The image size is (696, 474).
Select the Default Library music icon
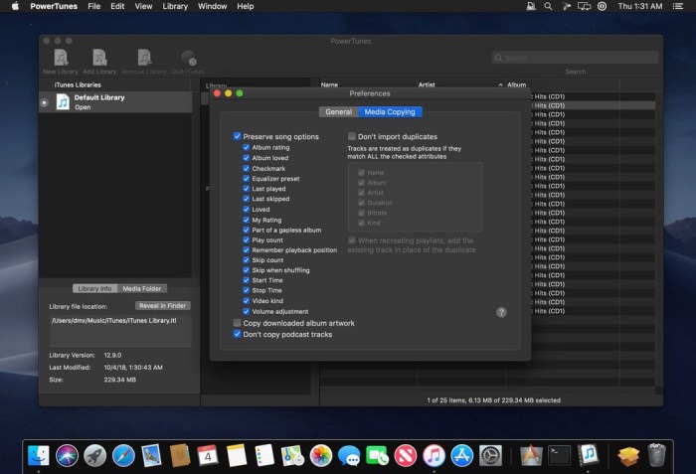[62, 101]
